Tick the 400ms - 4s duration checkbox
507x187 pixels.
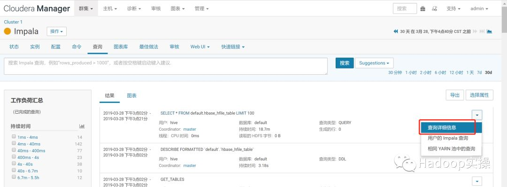[x=14, y=157]
